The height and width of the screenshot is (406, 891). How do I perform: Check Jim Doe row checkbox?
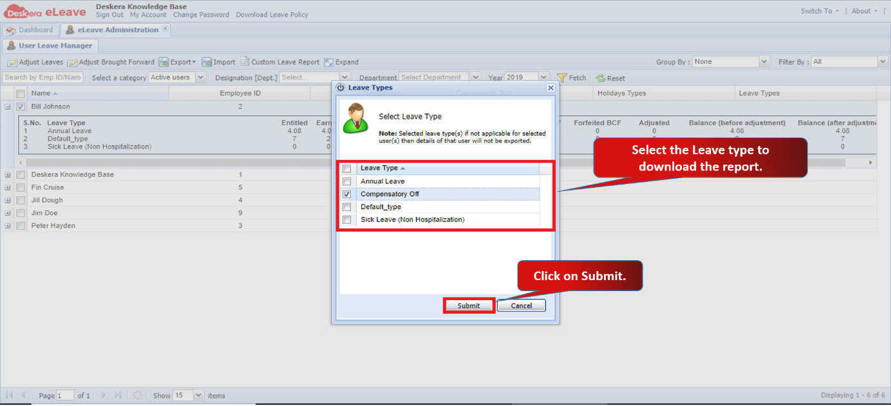[21, 213]
